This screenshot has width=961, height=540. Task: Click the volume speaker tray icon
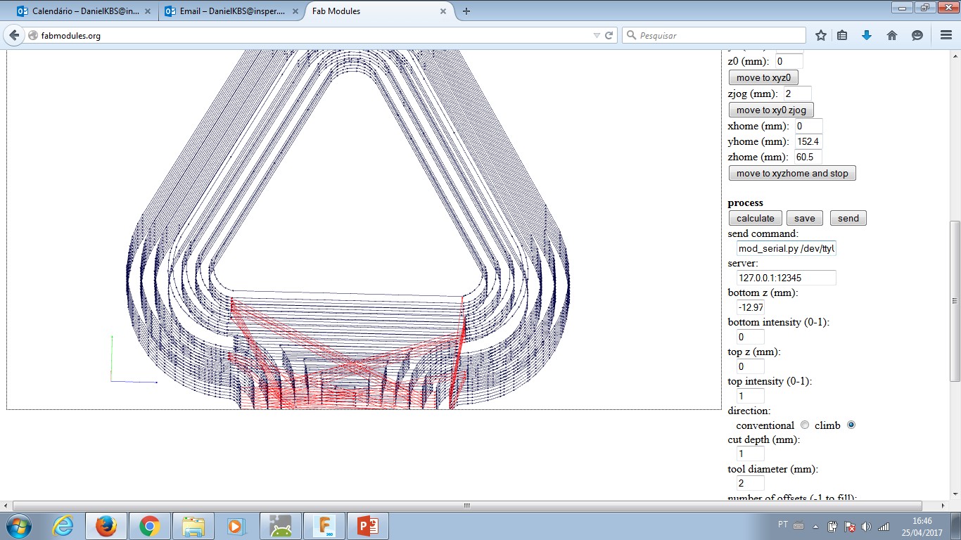(866, 526)
